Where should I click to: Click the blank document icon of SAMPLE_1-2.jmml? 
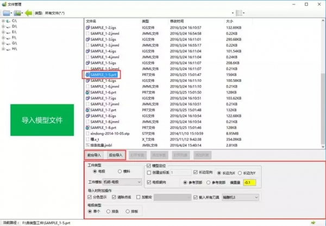tap(87, 34)
